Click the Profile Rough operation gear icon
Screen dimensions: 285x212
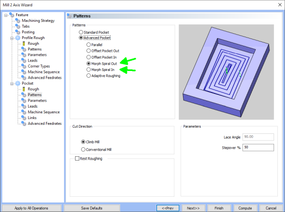tap(18, 38)
